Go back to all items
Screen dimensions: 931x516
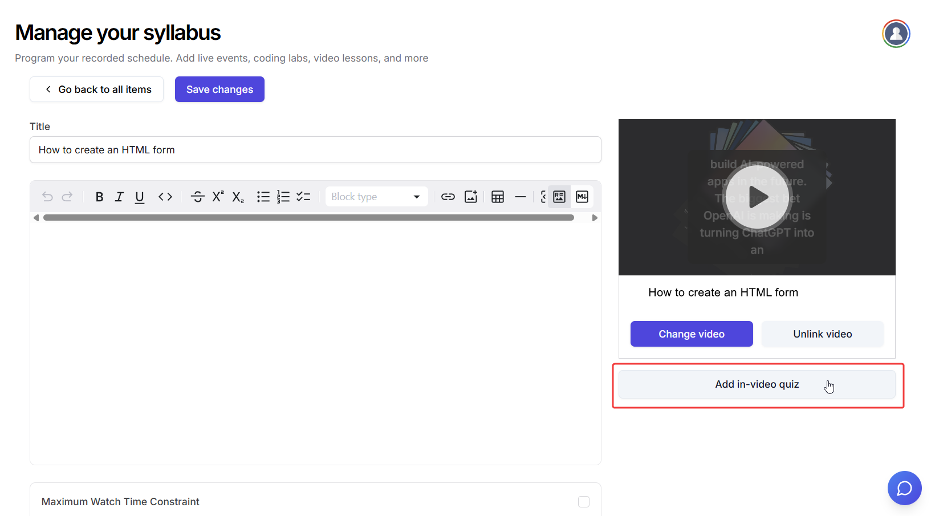click(x=97, y=90)
